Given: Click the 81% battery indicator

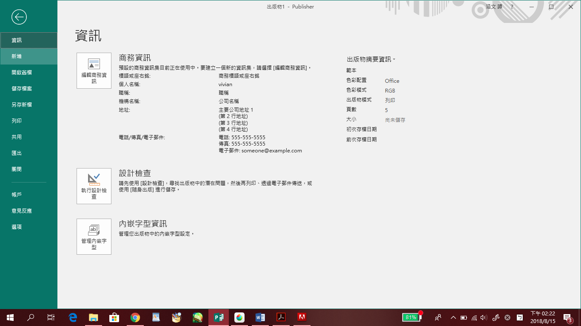Looking at the screenshot, I should pyautogui.click(x=411, y=318).
